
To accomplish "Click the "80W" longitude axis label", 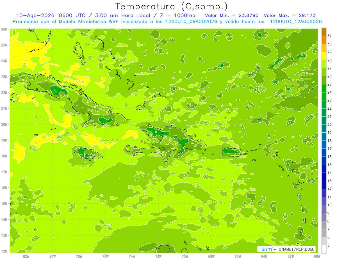I will [x=53, y=256].
